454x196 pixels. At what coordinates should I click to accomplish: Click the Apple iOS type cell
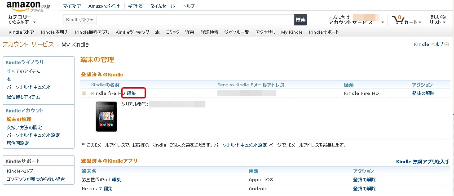click(261, 180)
